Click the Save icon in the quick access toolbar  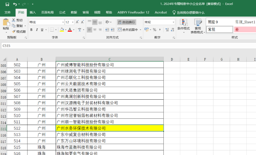(7, 4)
